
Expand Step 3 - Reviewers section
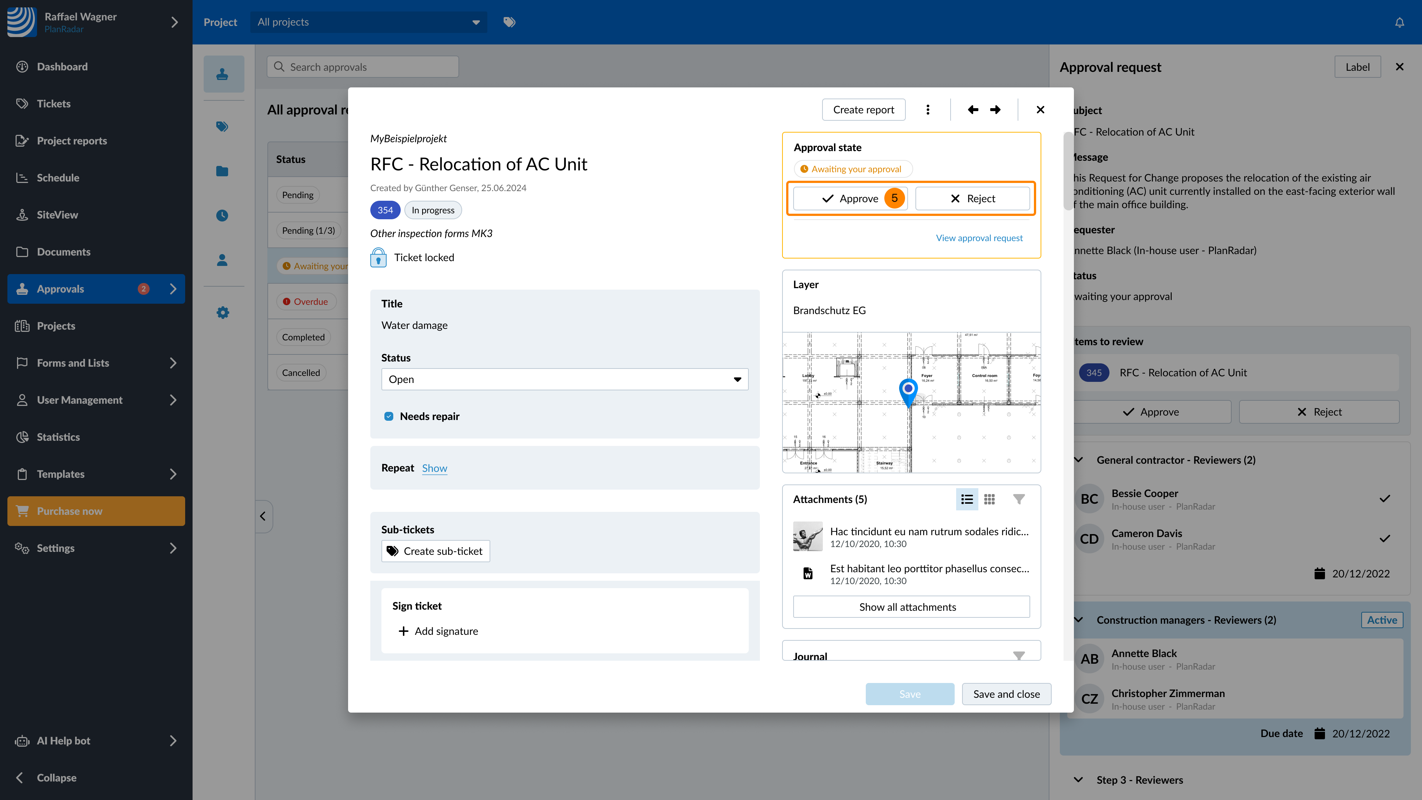tap(1078, 780)
